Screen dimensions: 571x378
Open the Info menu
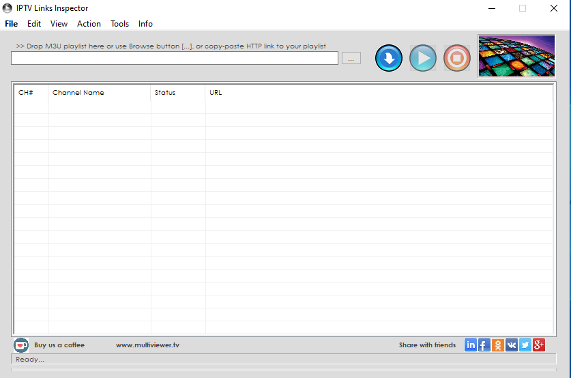145,24
